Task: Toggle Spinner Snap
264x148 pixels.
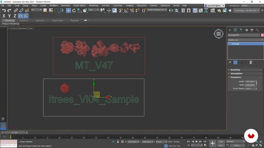Action: pos(137,10)
